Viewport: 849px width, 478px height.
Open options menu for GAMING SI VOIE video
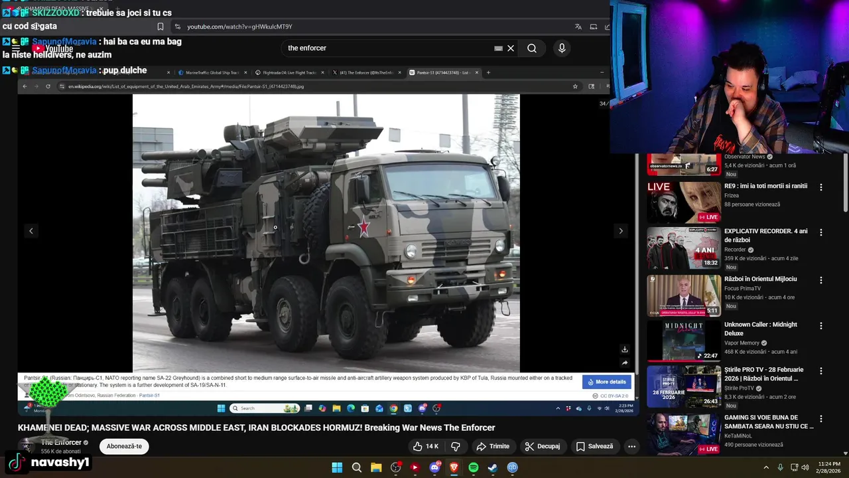click(821, 418)
